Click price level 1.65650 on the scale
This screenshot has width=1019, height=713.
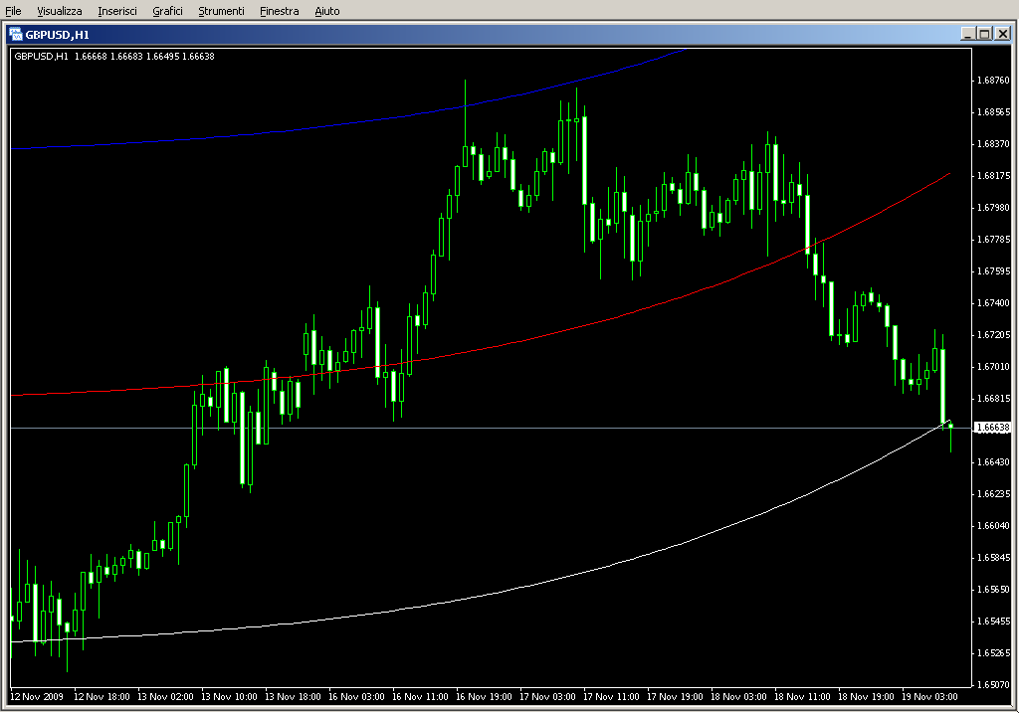[994, 590]
